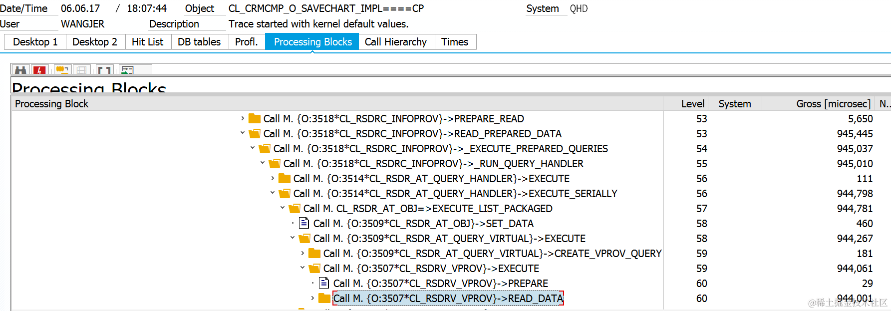Click folder icon of PREPARE_READ row

255,118
